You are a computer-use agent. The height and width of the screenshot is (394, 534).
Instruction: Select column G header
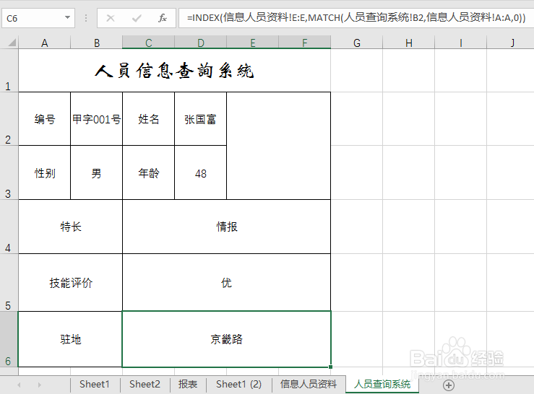click(x=356, y=43)
